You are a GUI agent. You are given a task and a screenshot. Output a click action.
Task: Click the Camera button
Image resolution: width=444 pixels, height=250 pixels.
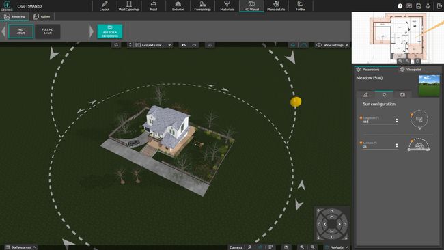coord(236,247)
